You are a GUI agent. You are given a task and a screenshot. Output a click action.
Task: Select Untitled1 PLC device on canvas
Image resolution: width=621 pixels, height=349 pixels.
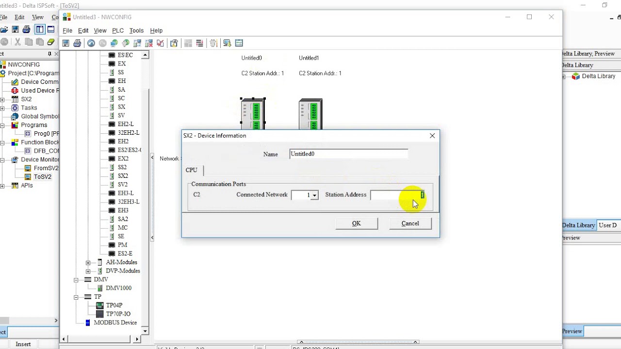(x=310, y=113)
